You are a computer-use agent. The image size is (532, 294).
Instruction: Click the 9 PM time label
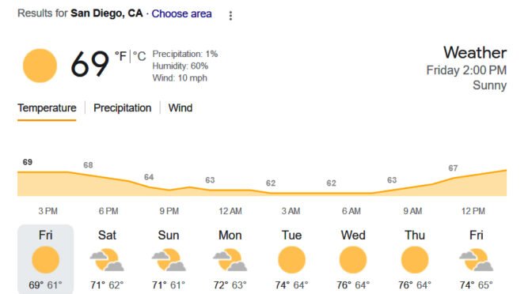[x=169, y=211]
